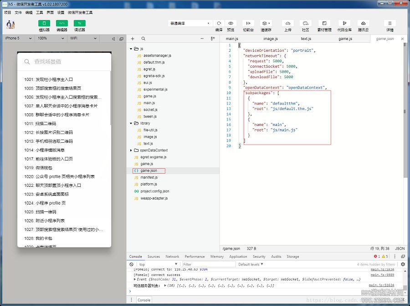Open weapp-adapter.js in the file tree
Viewport: 410px width, 306px height.
154,198
